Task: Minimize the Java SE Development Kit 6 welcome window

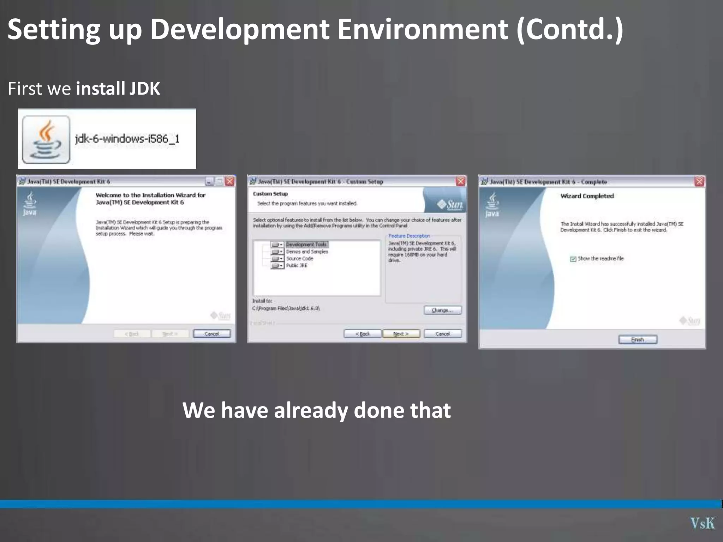Action: click(x=210, y=181)
